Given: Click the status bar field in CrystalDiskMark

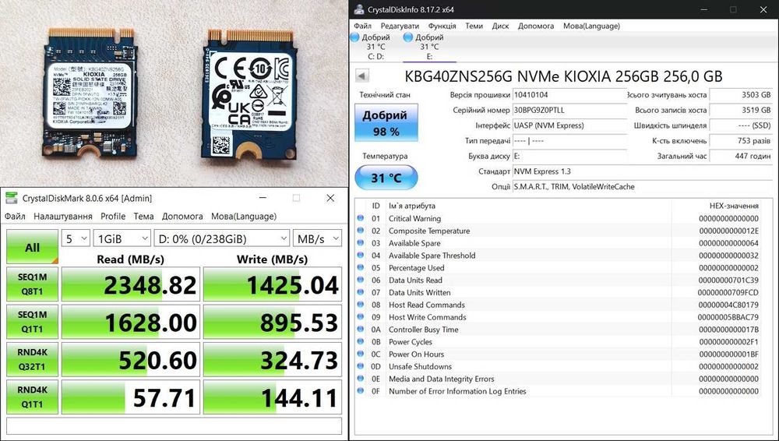Looking at the screenshot, I should pos(174,426).
